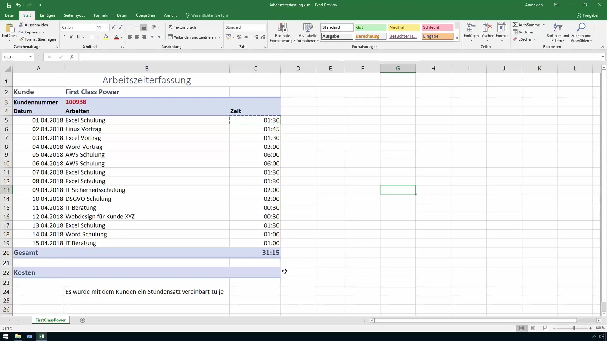Decrease indent icon

coord(154,37)
